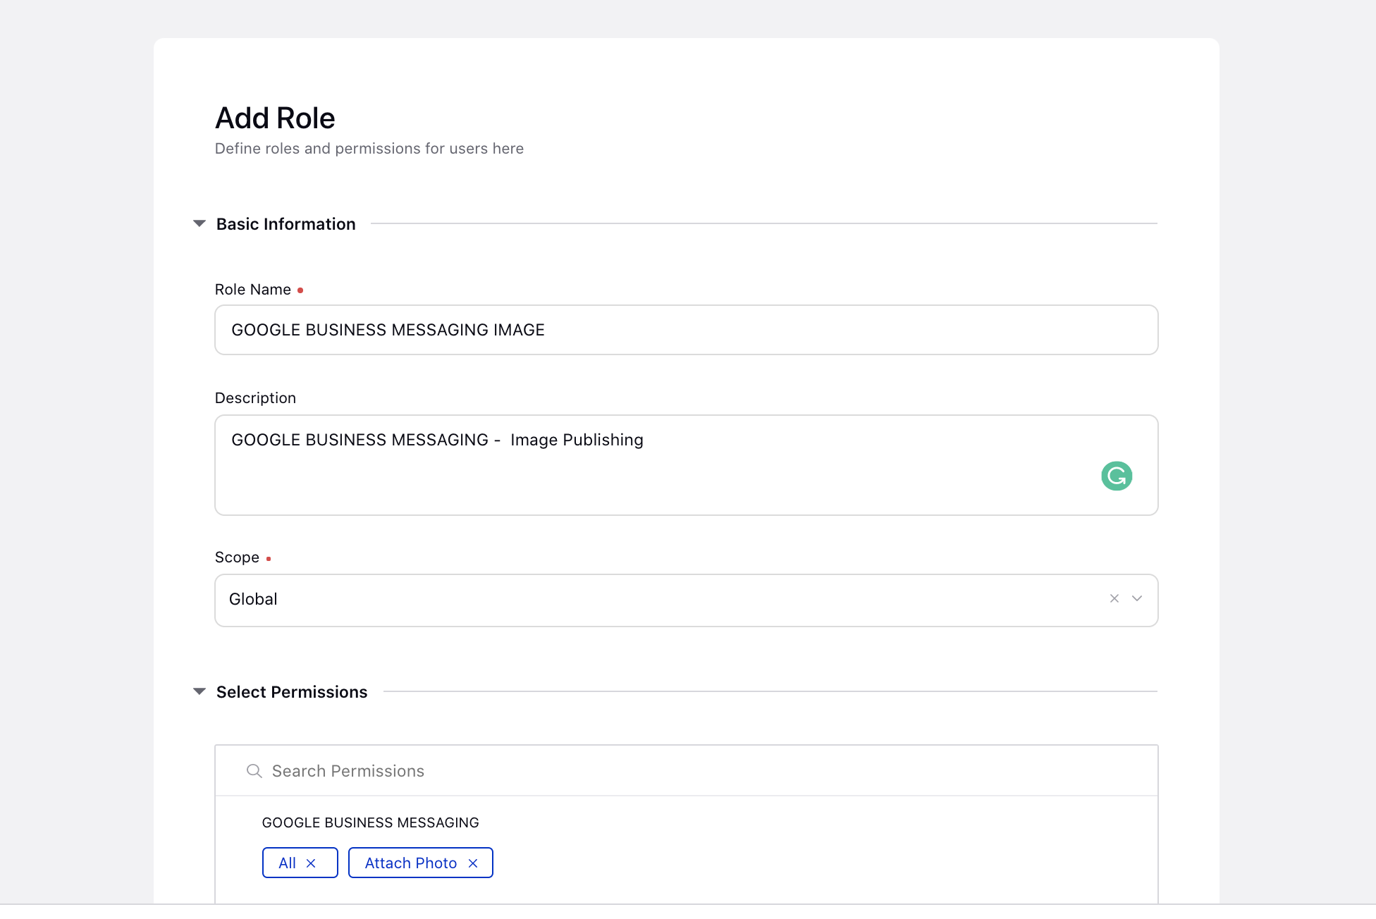Click the Select Permissions section title
The image size is (1376, 919).
tap(291, 692)
